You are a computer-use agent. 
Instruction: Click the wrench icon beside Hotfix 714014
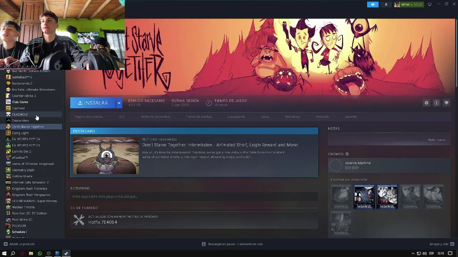tap(79, 220)
